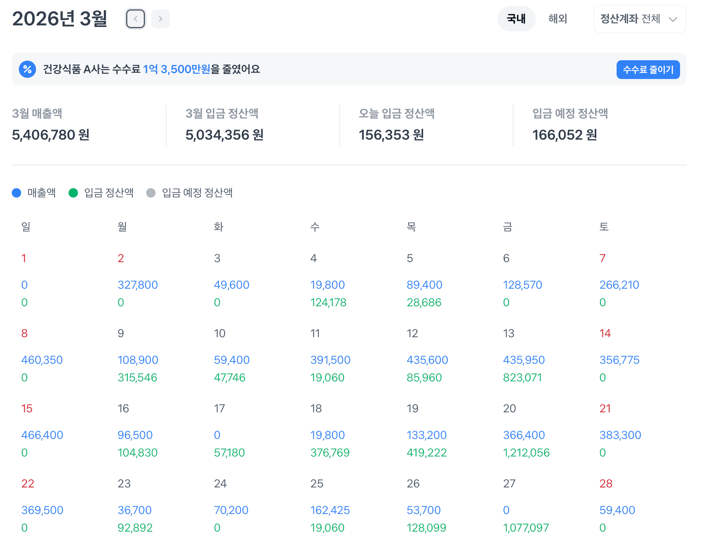Expand the settlement account filter list

(x=639, y=19)
